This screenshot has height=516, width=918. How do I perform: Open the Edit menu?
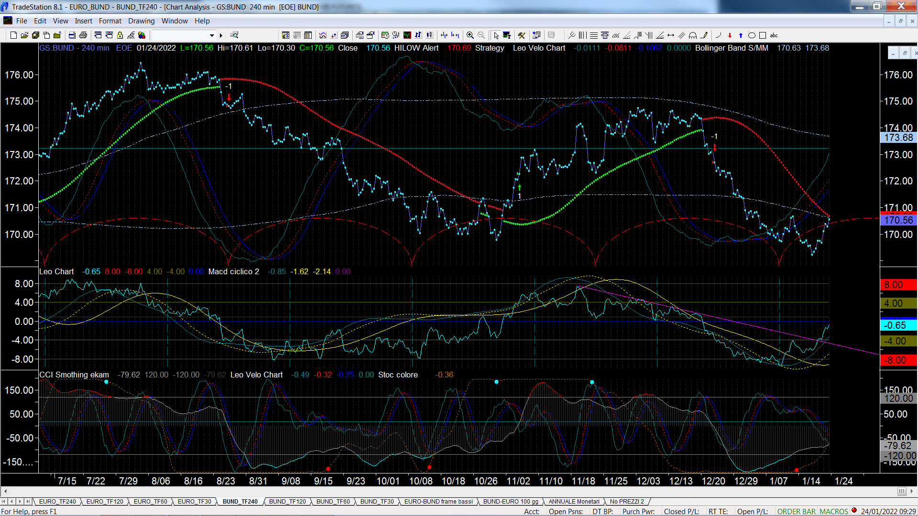[40, 21]
